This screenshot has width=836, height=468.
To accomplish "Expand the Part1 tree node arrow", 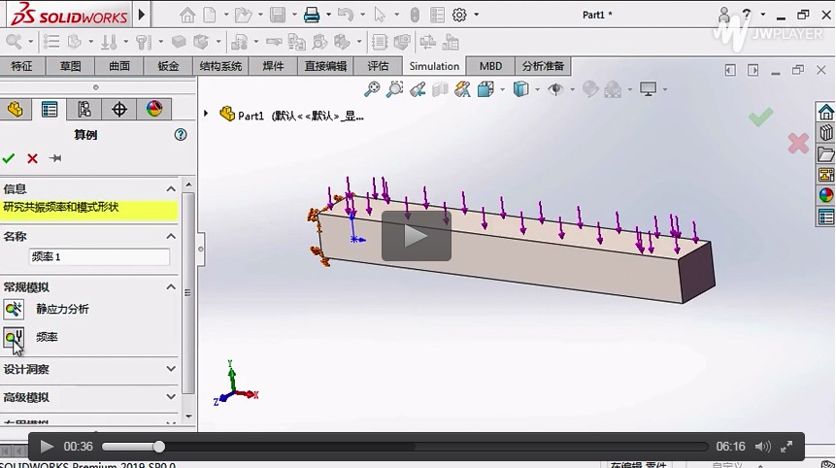I will (206, 115).
